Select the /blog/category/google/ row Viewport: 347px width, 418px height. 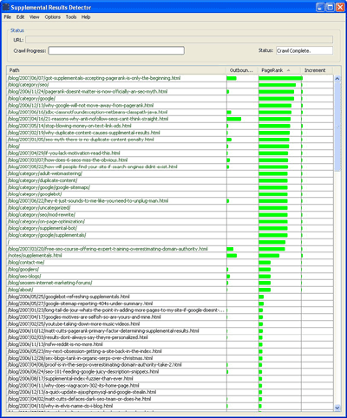pyautogui.click(x=170, y=99)
